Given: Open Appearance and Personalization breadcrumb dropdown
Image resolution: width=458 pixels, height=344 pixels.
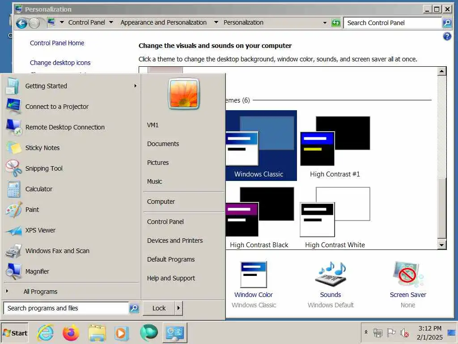Looking at the screenshot, I should (216, 22).
